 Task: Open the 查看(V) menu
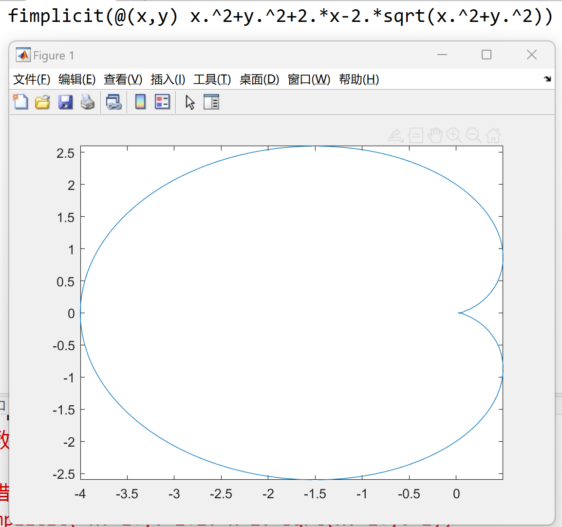(x=123, y=79)
